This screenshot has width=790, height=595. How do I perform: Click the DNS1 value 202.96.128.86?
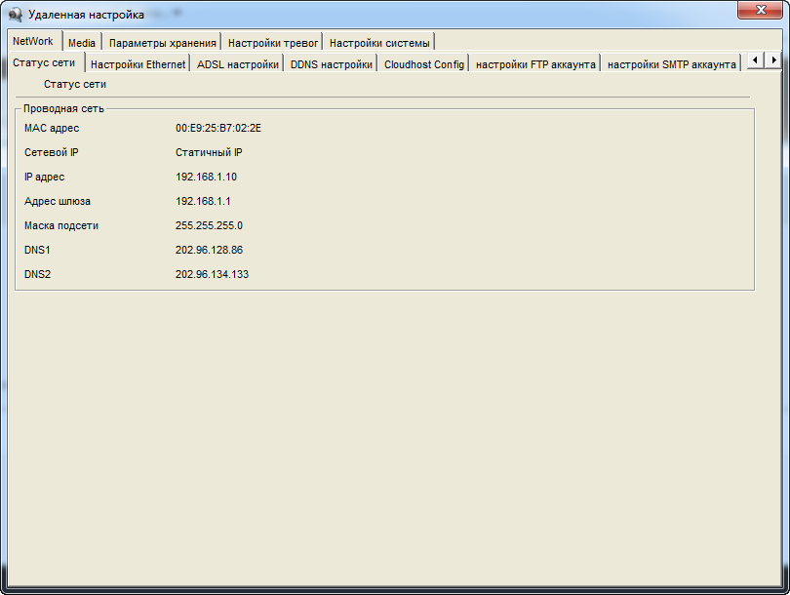point(209,250)
